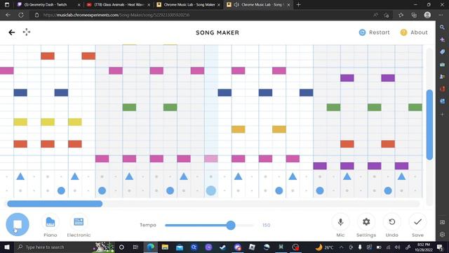449x253 pixels.
Task: Toggle the first blue triangle percussion hit
Action: click(20, 176)
